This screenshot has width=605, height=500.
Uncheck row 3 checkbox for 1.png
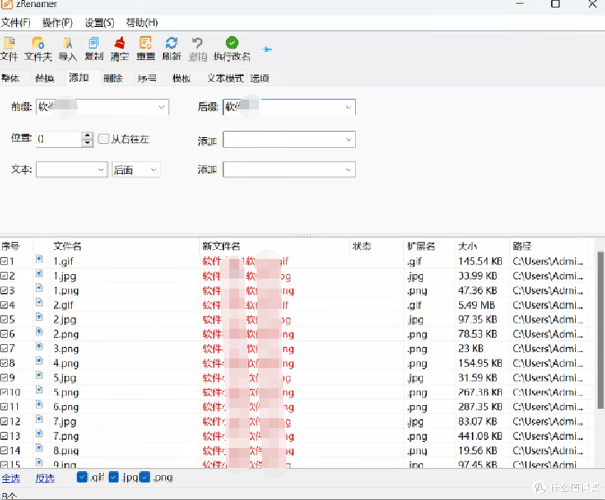pos(4,290)
